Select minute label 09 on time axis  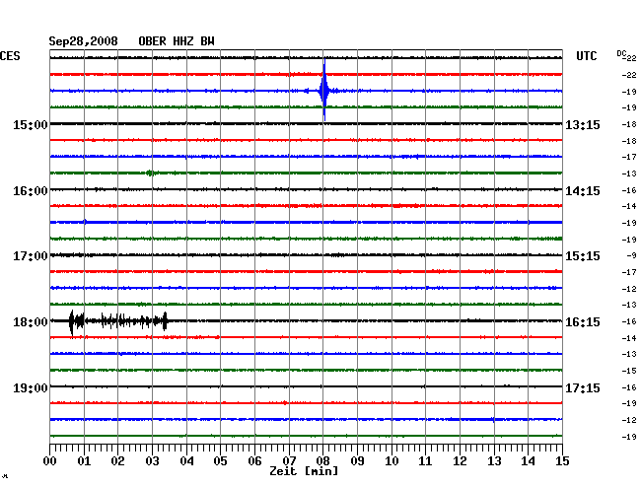tap(357, 460)
